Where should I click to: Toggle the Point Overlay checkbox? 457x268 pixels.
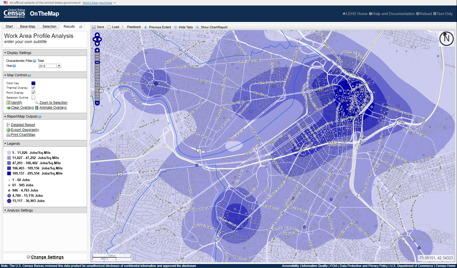34,93
